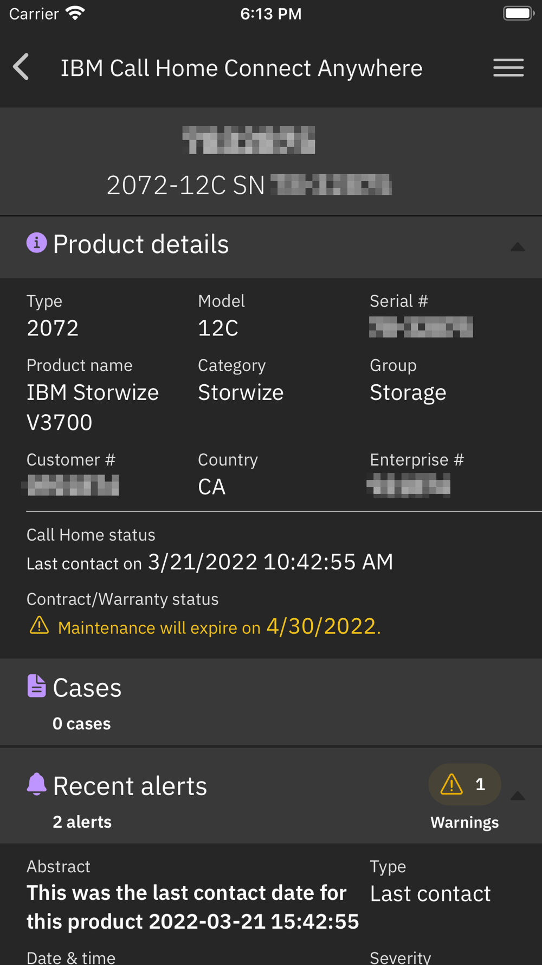Tap the Contract/Warranty status label
This screenshot has width=542, height=965.
pyautogui.click(x=122, y=599)
